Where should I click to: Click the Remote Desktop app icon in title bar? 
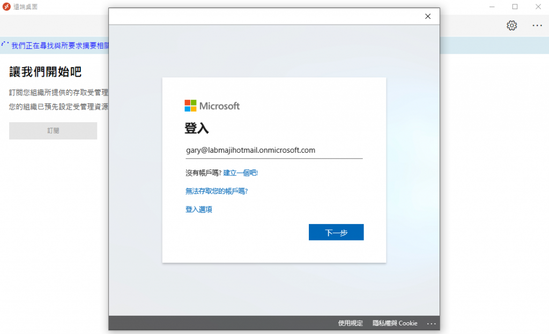point(6,6)
